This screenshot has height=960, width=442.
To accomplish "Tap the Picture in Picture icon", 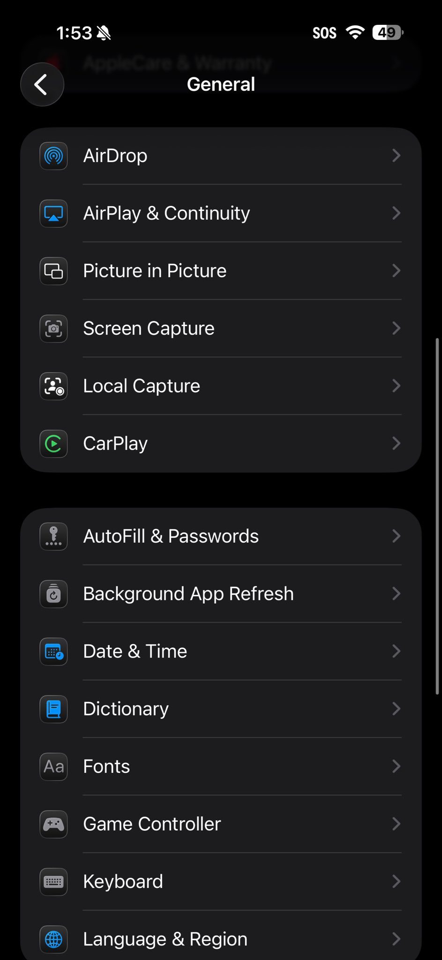I will [x=53, y=271].
